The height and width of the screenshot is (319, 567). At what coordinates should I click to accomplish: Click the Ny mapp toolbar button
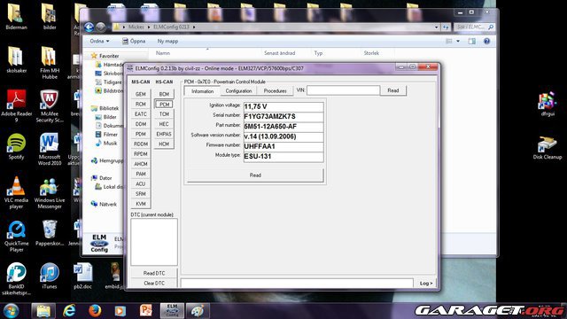point(167,42)
